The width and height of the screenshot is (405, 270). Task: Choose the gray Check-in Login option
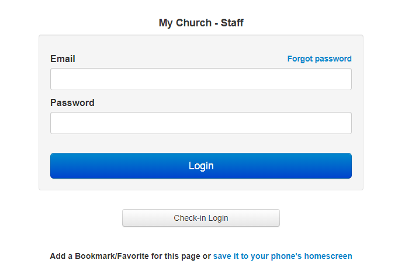(200, 218)
